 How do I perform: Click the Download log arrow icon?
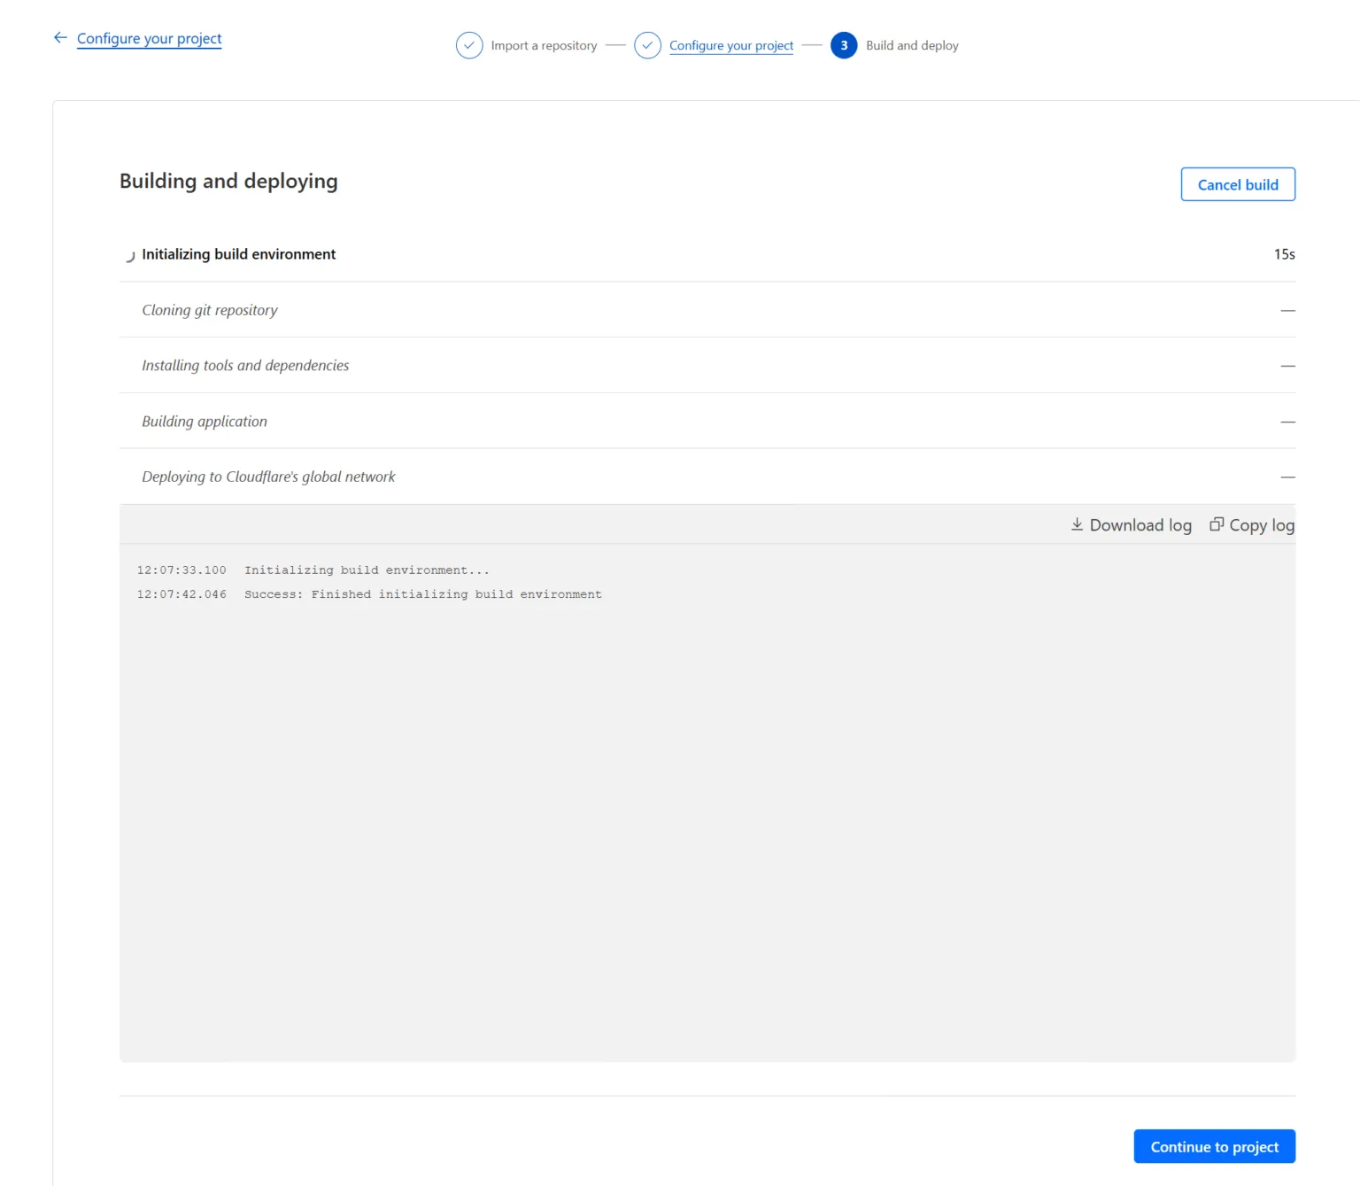1077,524
